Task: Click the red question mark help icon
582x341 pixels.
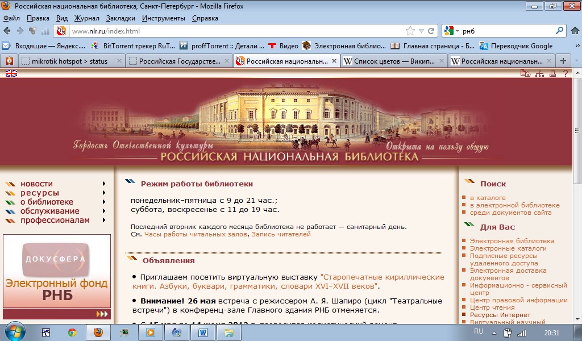Action: pyautogui.click(x=566, y=73)
